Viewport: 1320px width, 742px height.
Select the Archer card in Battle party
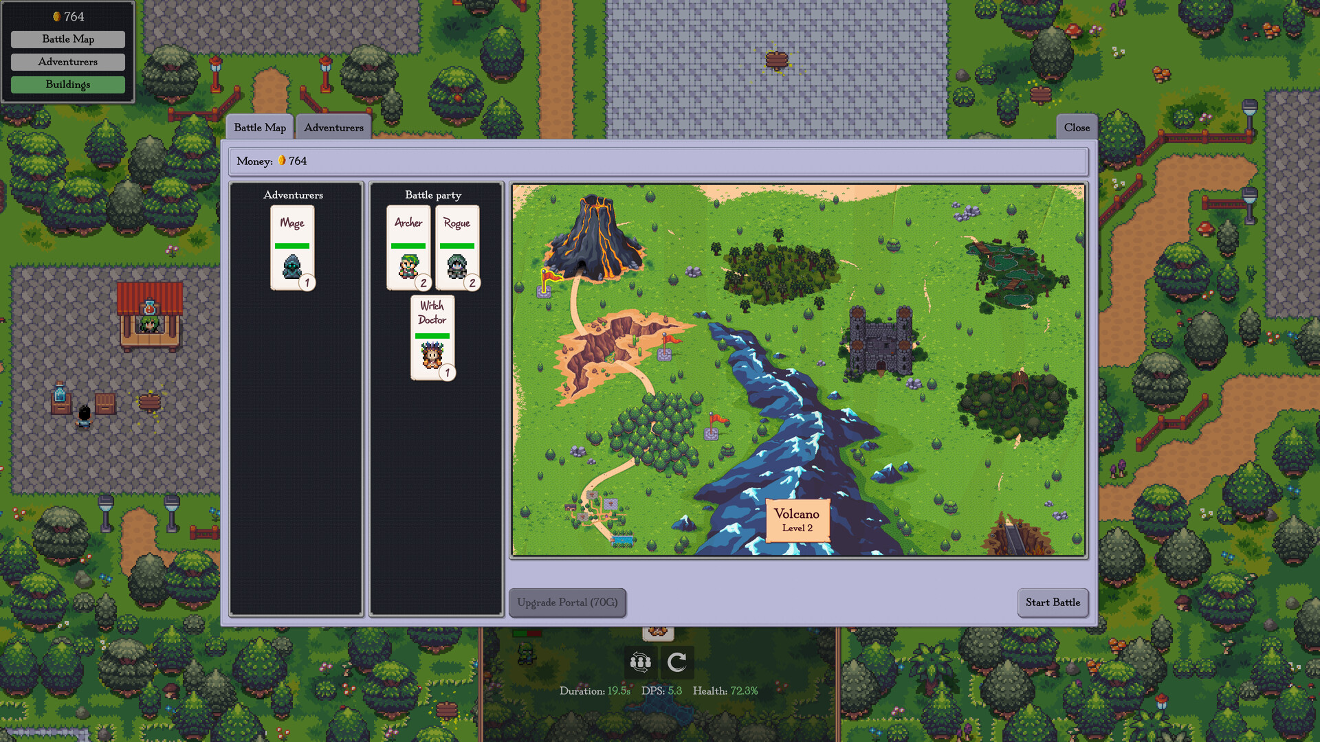(x=408, y=247)
